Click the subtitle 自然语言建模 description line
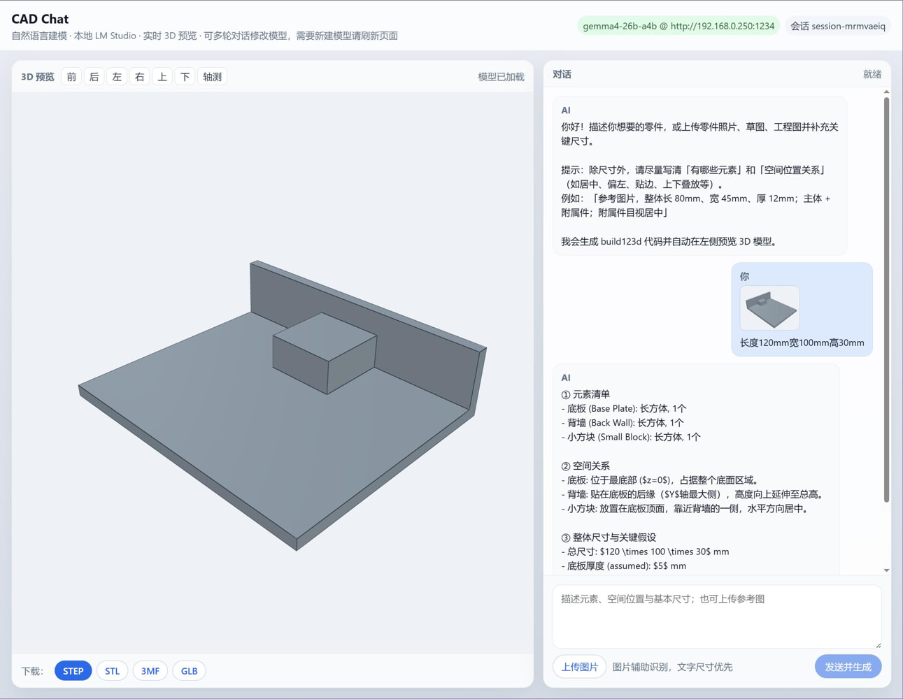The height and width of the screenshot is (699, 903). [x=205, y=36]
